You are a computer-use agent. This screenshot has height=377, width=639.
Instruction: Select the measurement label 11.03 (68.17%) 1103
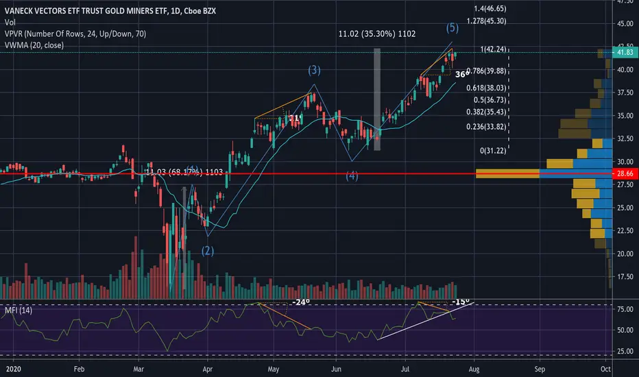click(x=184, y=172)
